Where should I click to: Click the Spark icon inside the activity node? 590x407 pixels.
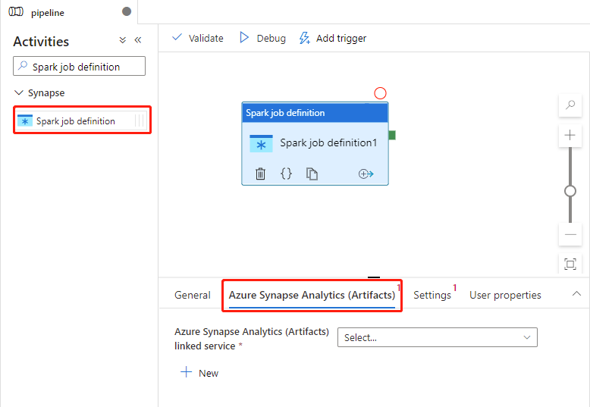pyautogui.click(x=261, y=143)
